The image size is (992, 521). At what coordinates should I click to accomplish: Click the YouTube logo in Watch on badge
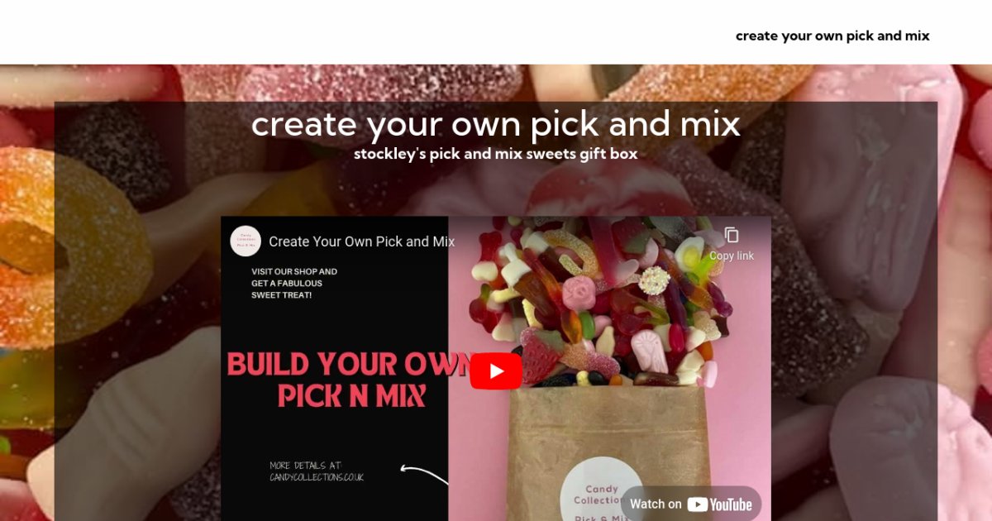click(719, 504)
